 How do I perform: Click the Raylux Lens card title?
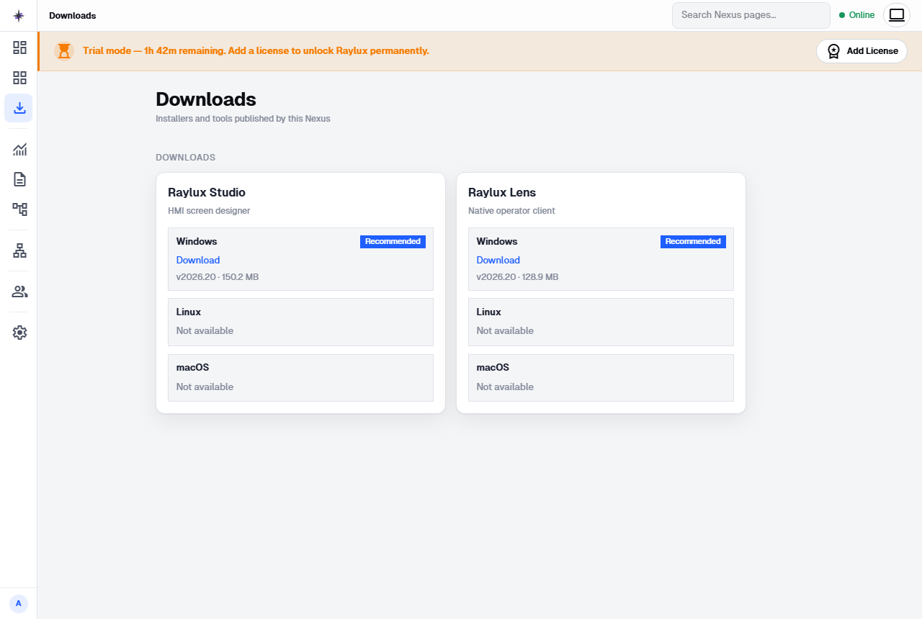pyautogui.click(x=502, y=192)
